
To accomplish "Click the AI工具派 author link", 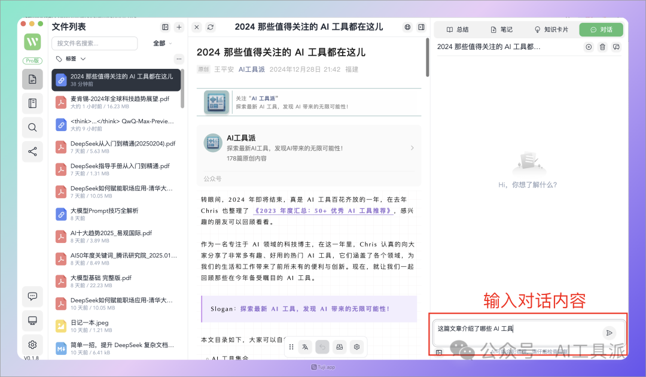I will point(251,69).
